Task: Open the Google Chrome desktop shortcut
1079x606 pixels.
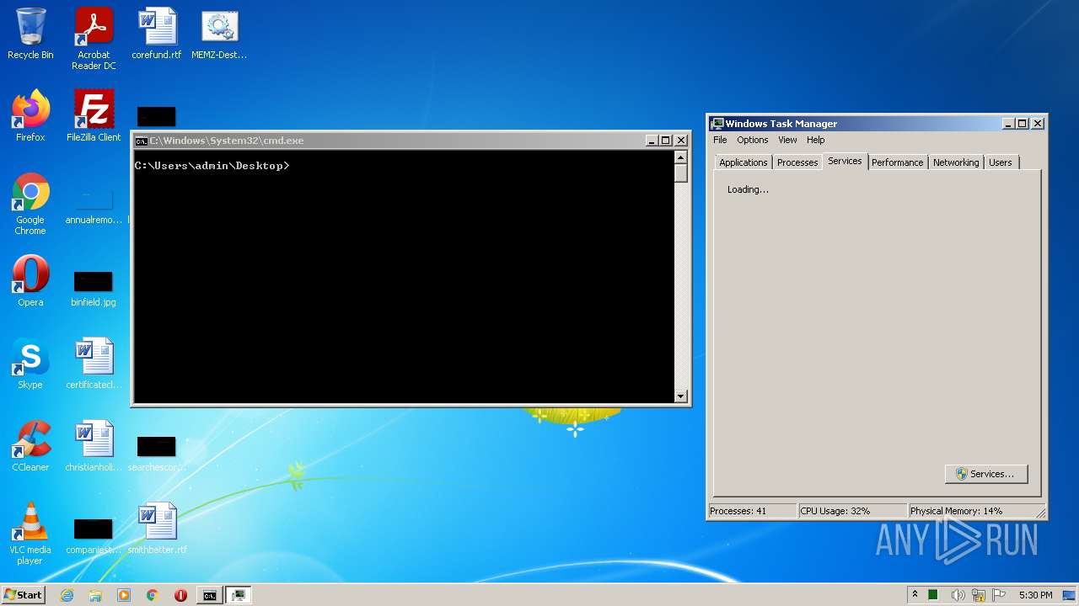Action: click(x=30, y=205)
